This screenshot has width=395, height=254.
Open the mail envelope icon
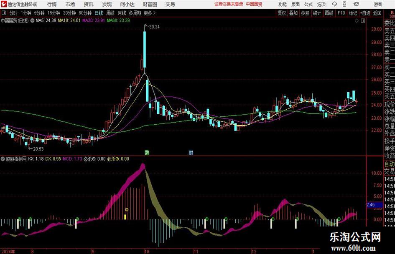point(356,4)
